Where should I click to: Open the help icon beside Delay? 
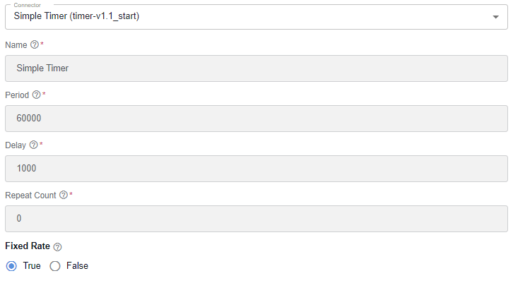pos(33,145)
